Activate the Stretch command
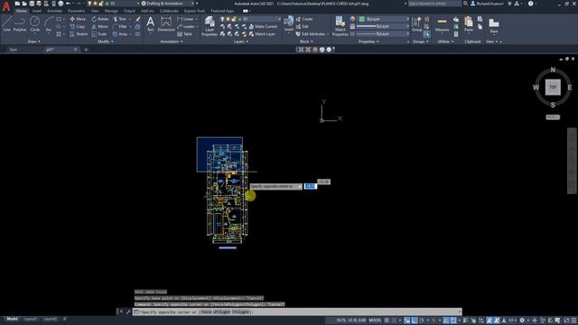The image size is (578, 325). click(79, 34)
